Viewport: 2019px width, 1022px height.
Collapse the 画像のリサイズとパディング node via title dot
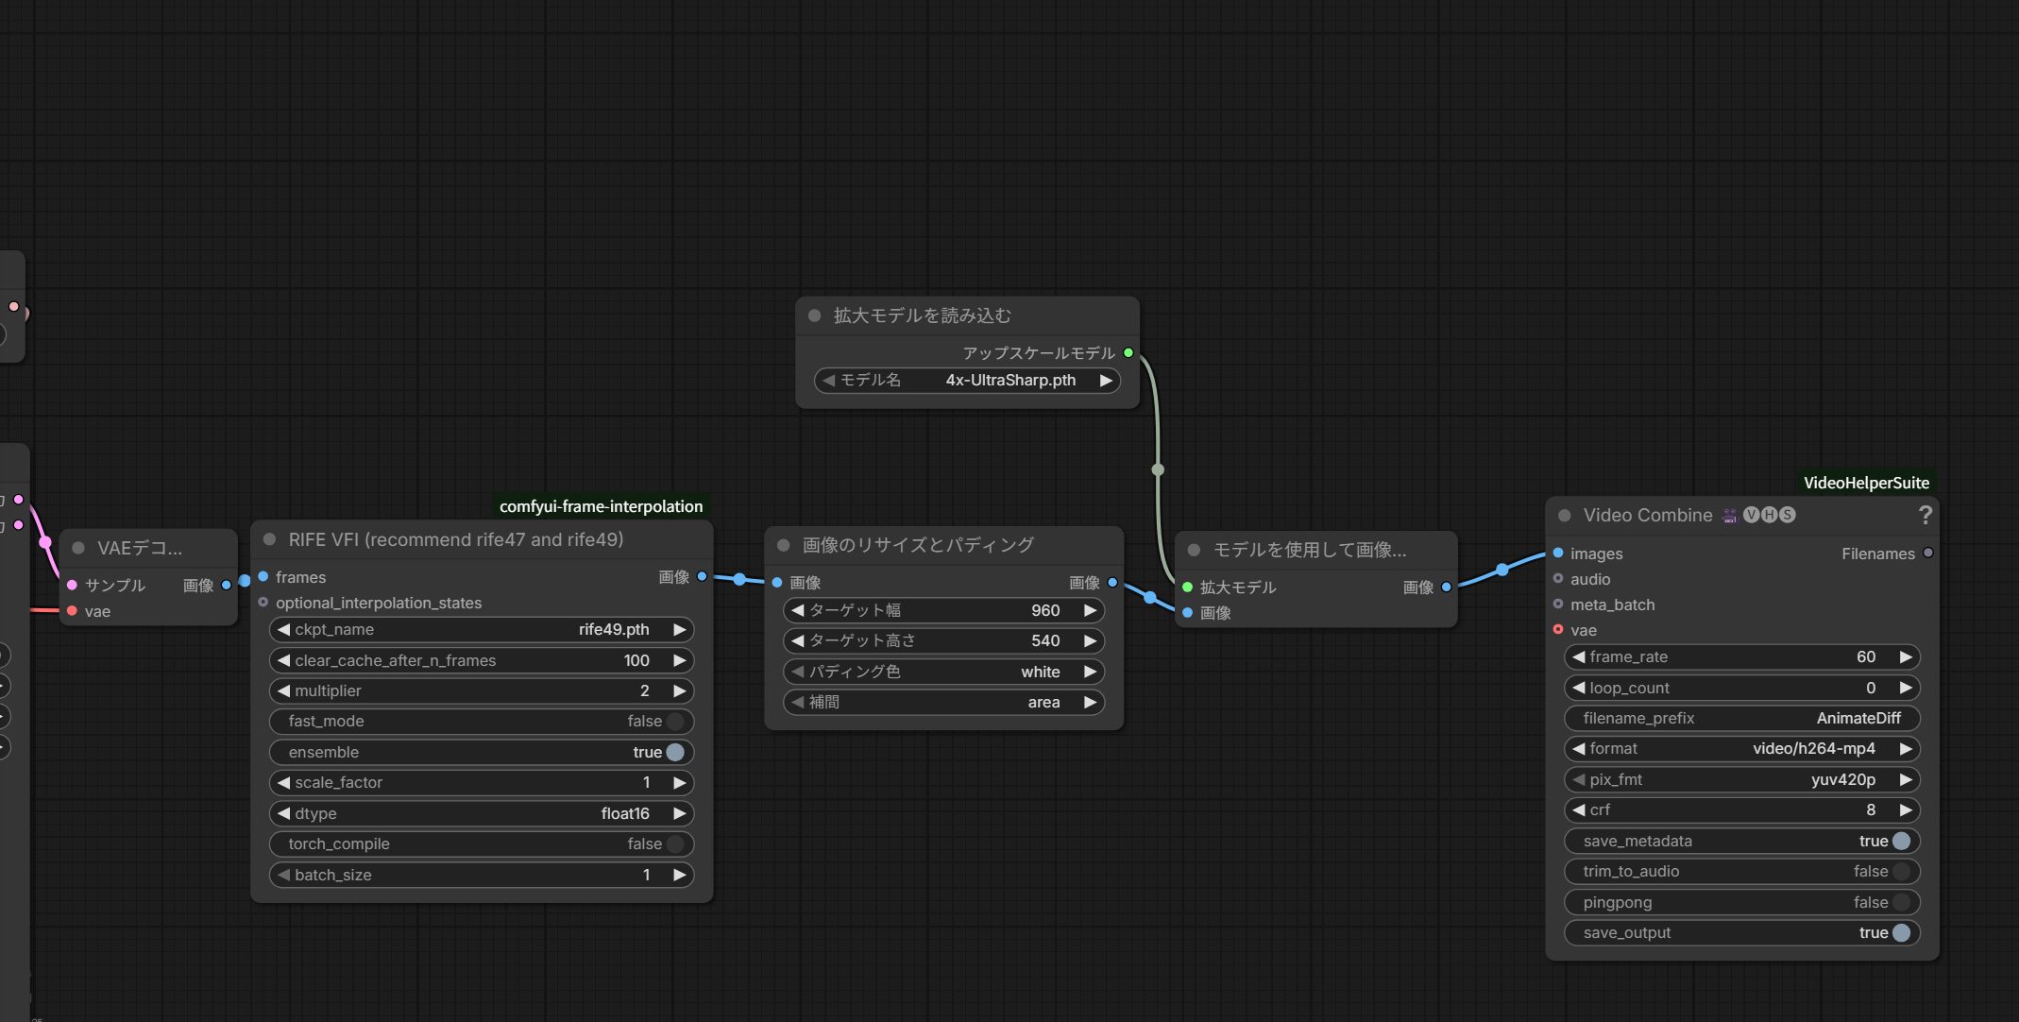point(783,545)
